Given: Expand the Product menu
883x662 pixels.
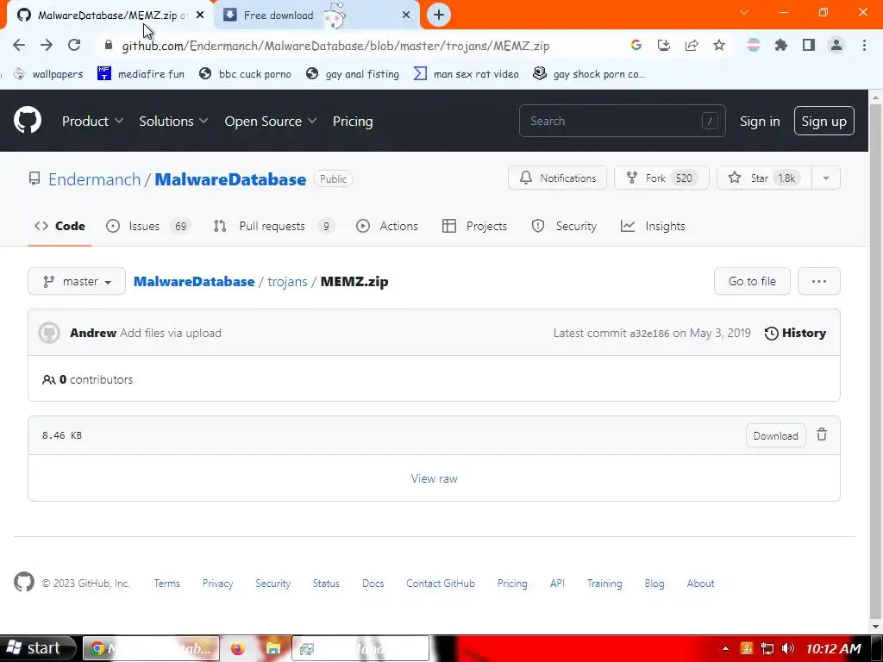Looking at the screenshot, I should pyautogui.click(x=92, y=121).
